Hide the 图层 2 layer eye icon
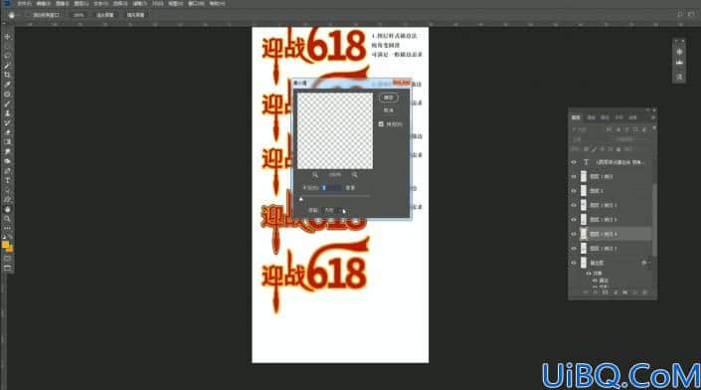Viewport: 701px width, 390px height. 574,191
